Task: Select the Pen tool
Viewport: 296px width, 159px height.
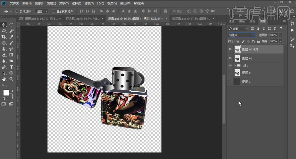Action: [x=4, y=67]
